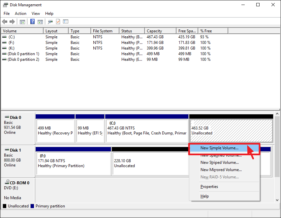Select the 499 MB Recovery partition block

click(x=55, y=128)
